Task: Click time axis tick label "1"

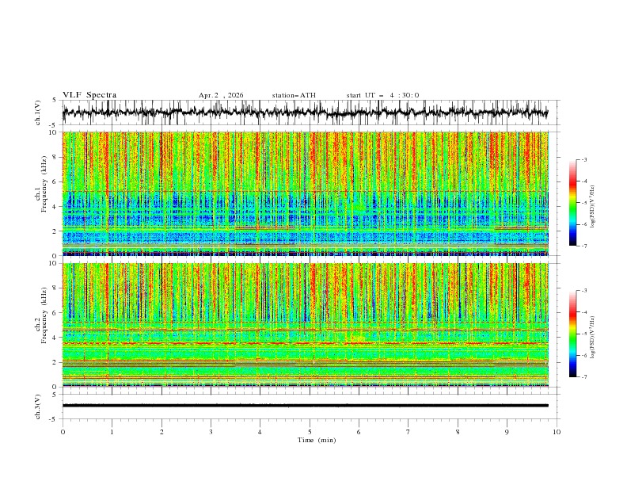Action: (x=112, y=432)
